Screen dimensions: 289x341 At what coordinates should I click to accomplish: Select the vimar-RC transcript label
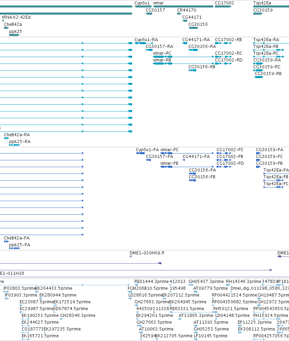click(x=162, y=53)
